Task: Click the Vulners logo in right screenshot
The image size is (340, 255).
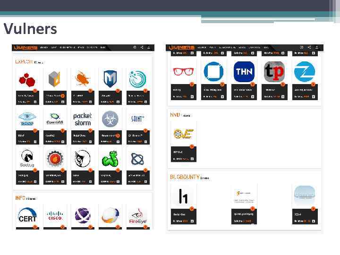Action: click(x=181, y=48)
